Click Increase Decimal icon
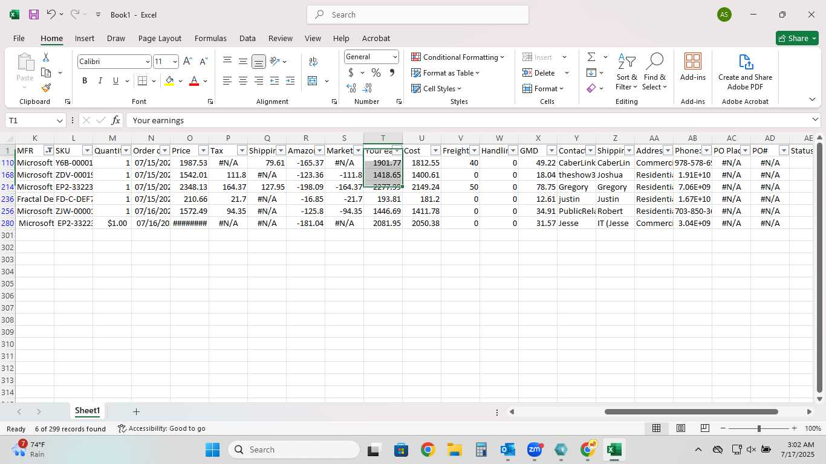The height and width of the screenshot is (464, 826). [x=351, y=88]
